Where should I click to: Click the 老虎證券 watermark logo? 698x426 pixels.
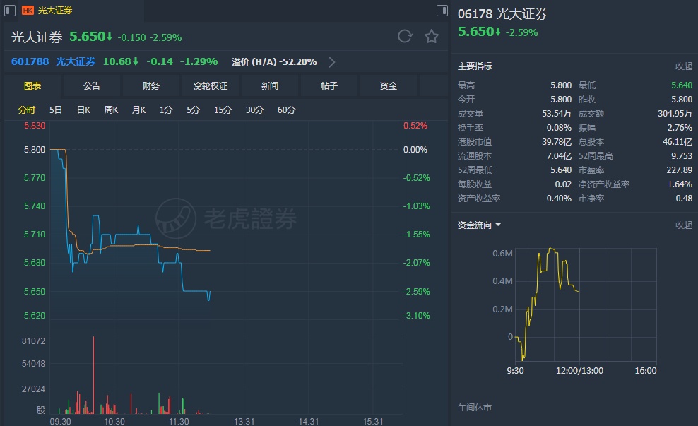[x=176, y=218]
